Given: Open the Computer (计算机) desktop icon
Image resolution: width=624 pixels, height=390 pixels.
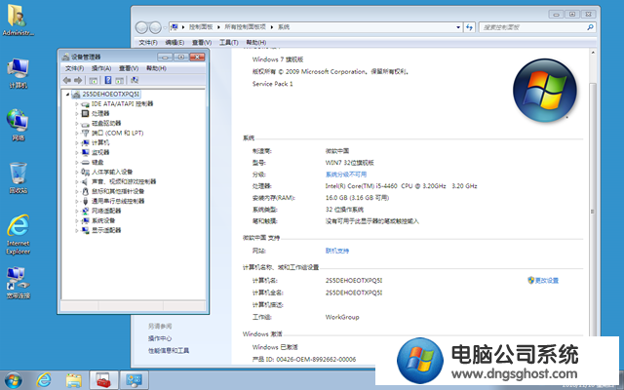Looking at the screenshot, I should 18,73.
